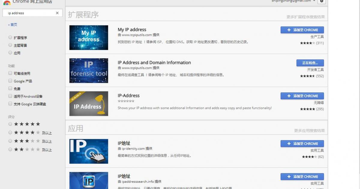The image size is (360, 189).
Task: Click the 正在检查... button
Action: coord(310,63)
